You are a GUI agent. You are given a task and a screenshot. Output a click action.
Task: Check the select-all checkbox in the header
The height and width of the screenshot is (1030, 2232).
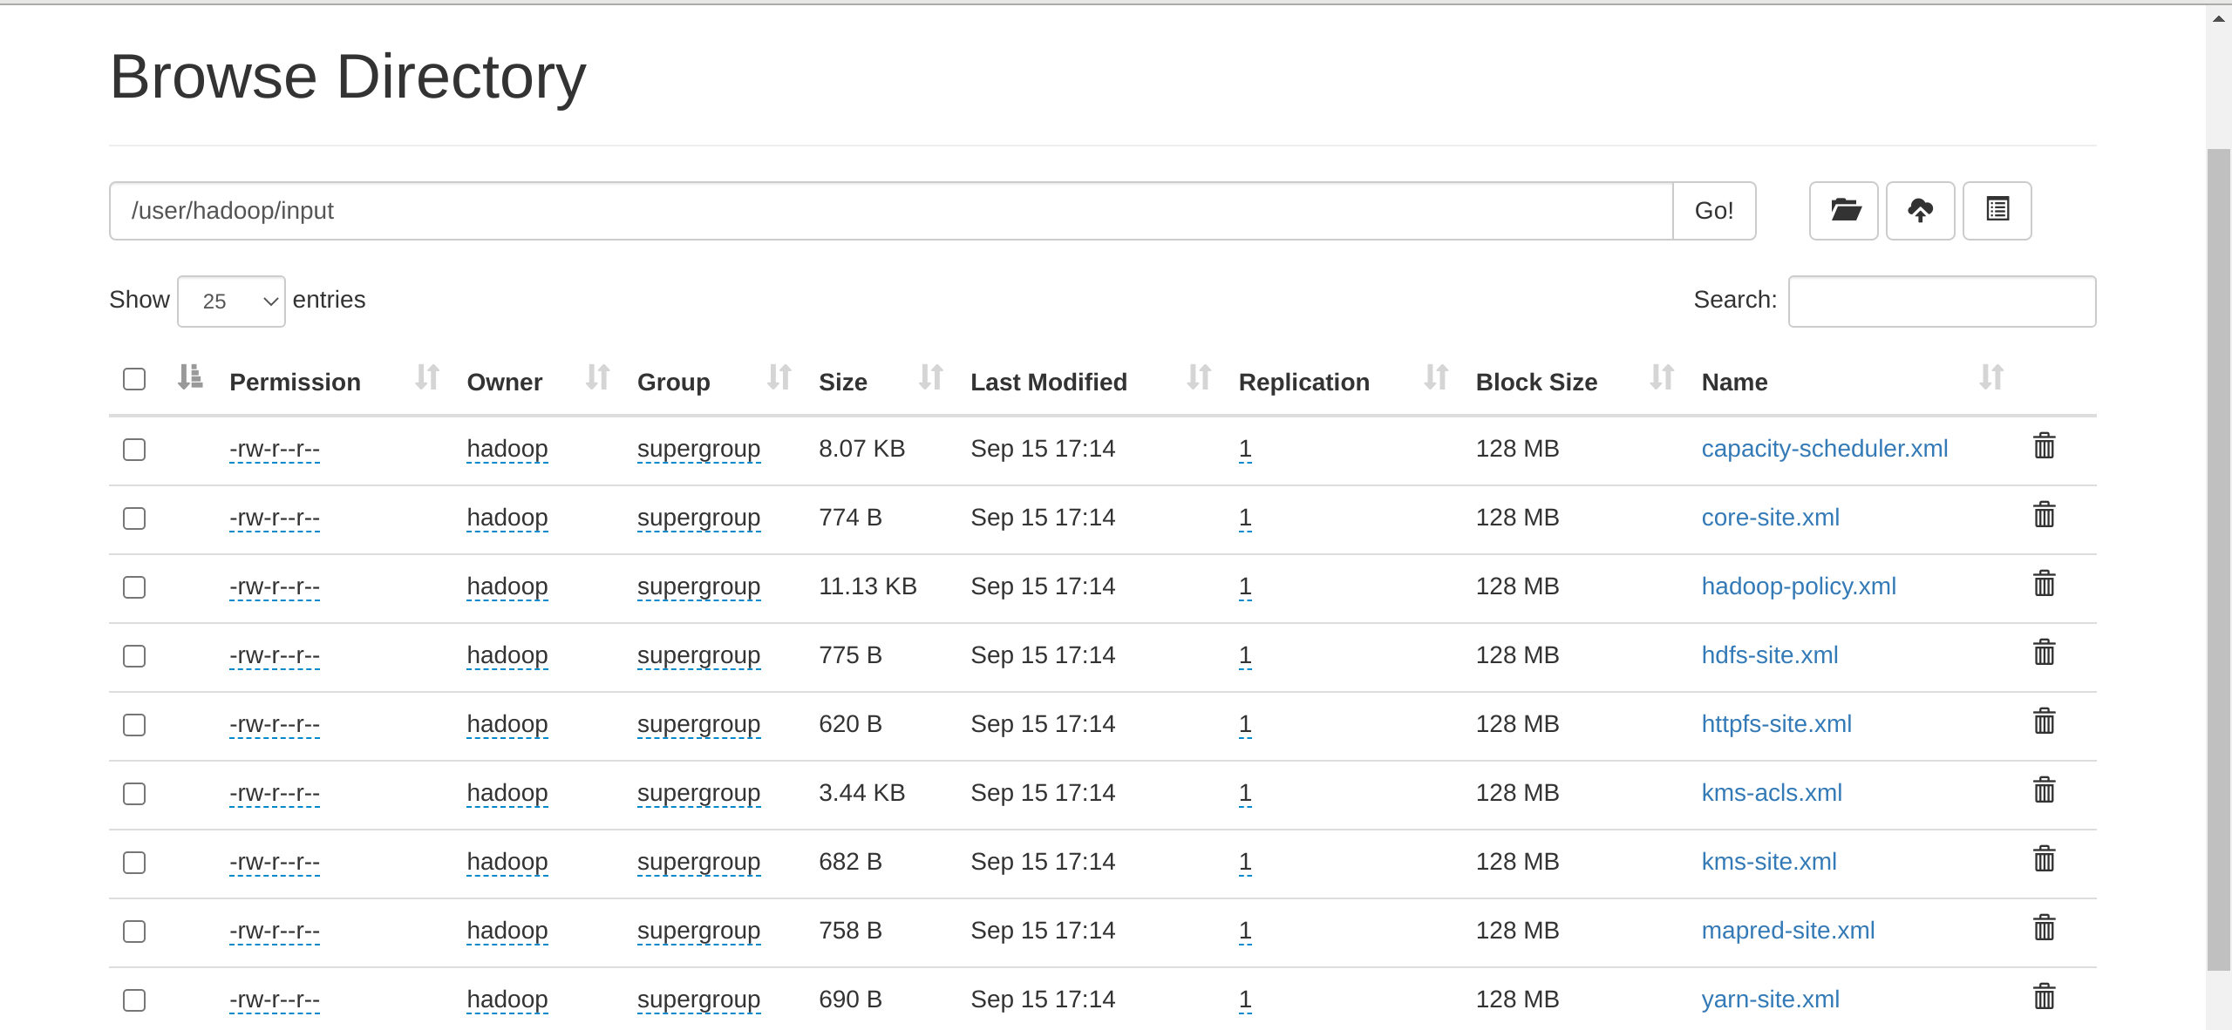pyautogui.click(x=134, y=379)
